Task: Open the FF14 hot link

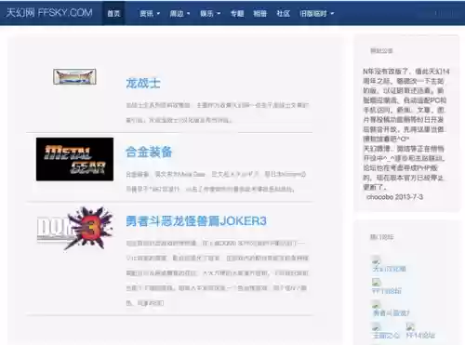Action: 420,336
